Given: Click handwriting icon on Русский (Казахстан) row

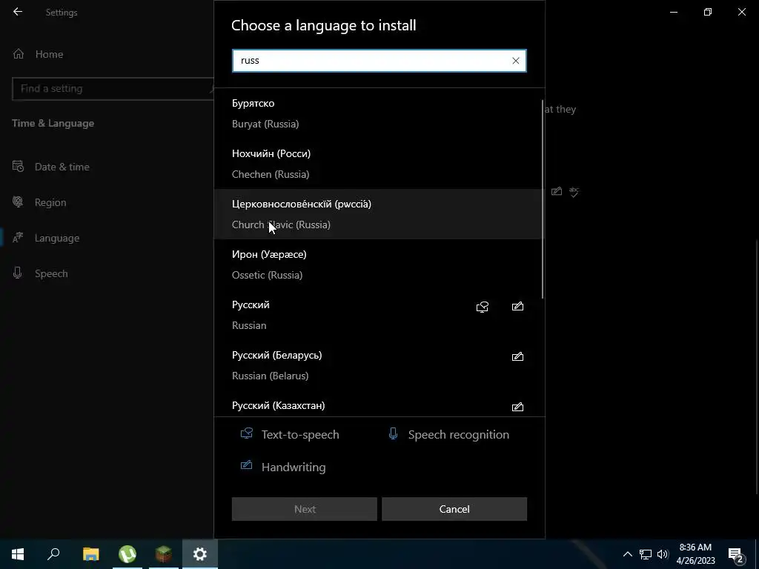Looking at the screenshot, I should click(517, 407).
